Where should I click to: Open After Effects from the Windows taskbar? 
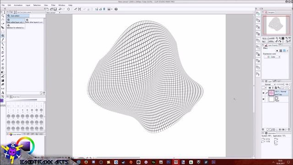click(213, 162)
